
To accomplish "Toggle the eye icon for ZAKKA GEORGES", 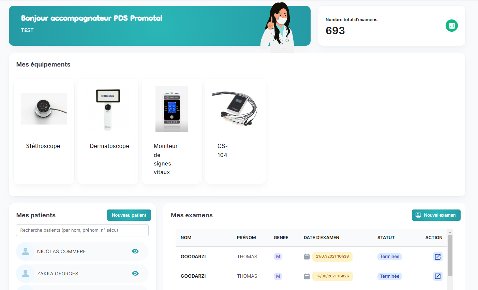I will (x=135, y=273).
